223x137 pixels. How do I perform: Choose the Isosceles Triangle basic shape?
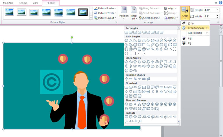(x=131, y=41)
